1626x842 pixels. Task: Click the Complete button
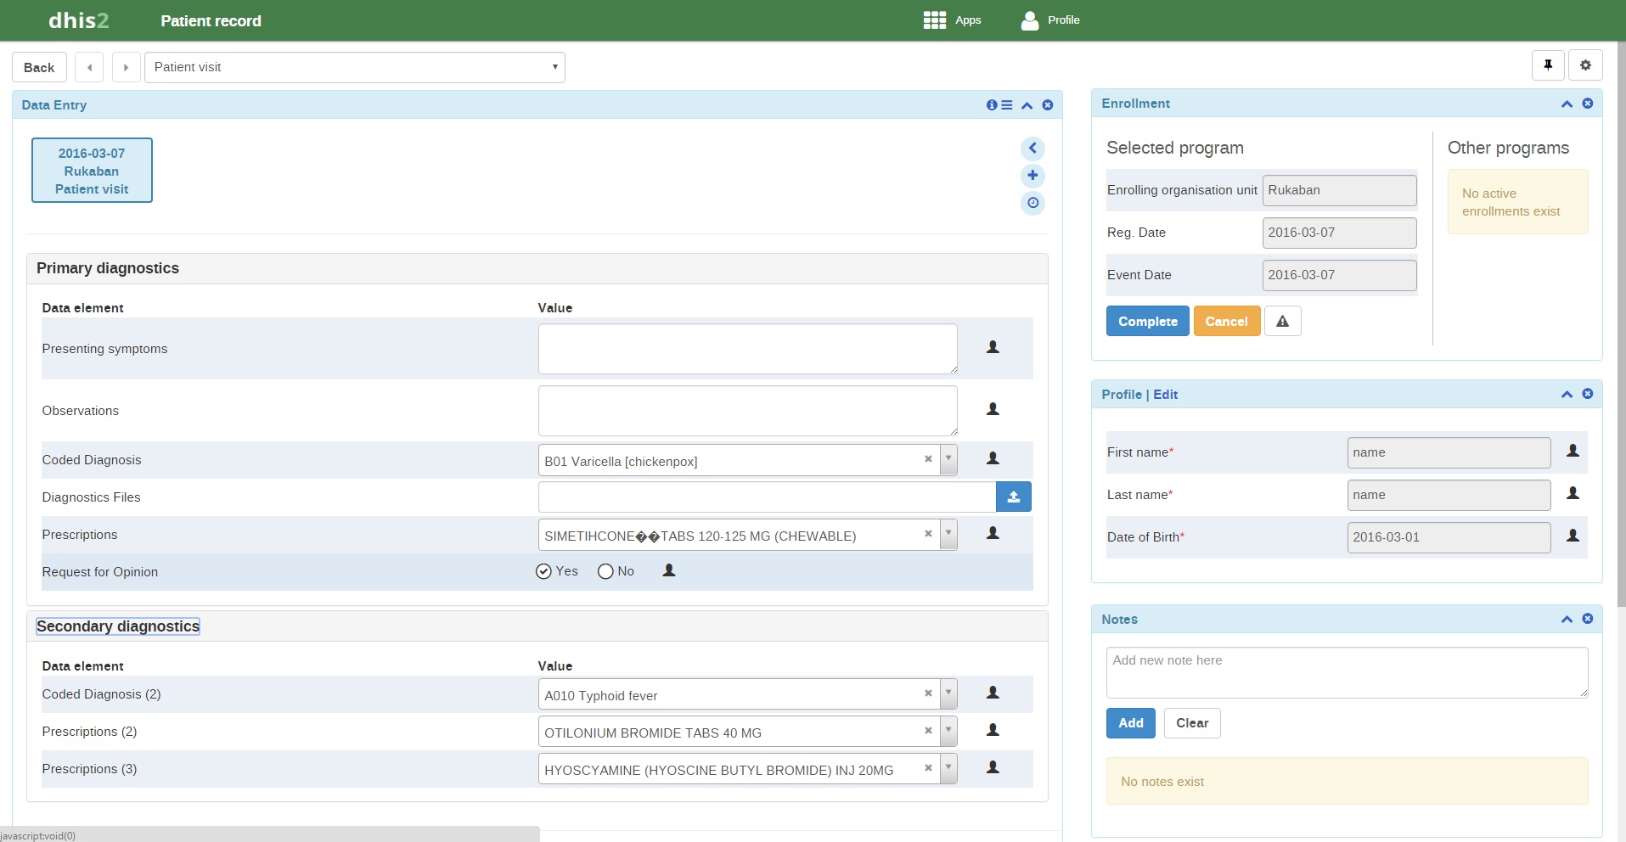pyautogui.click(x=1147, y=322)
